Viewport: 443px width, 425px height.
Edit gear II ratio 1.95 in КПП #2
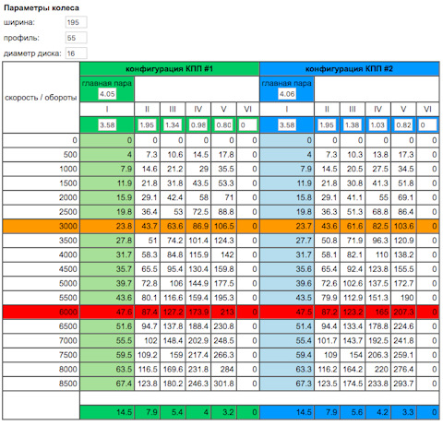point(327,125)
